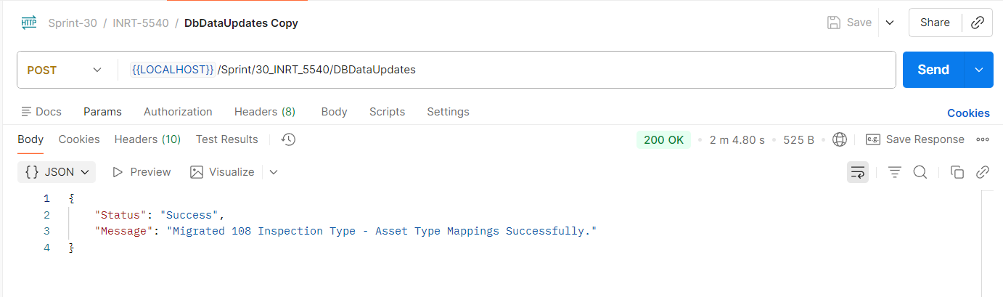
Task: Open the more options ellipsis menu
Action: [983, 139]
